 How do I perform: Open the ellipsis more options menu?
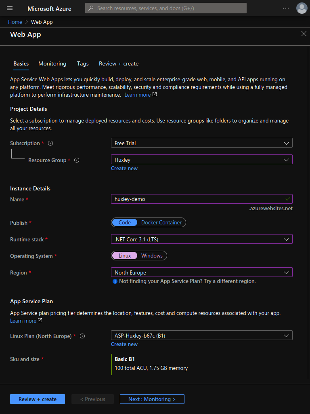click(286, 8)
